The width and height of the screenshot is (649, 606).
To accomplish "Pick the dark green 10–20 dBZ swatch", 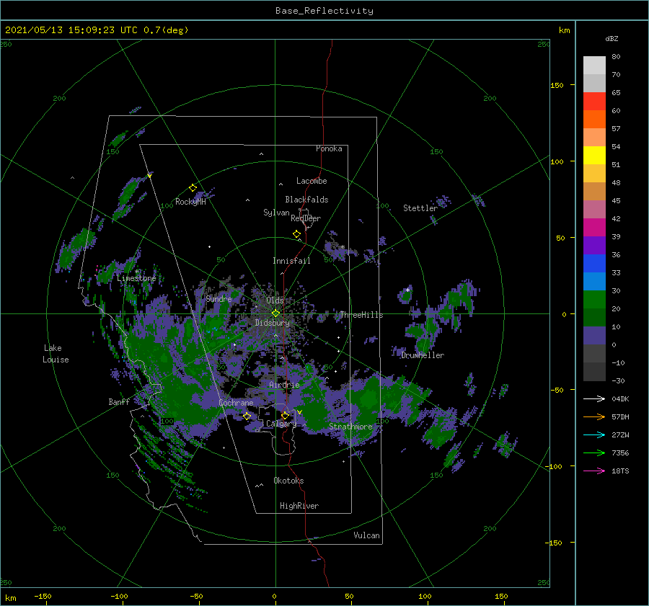I will 594,317.
